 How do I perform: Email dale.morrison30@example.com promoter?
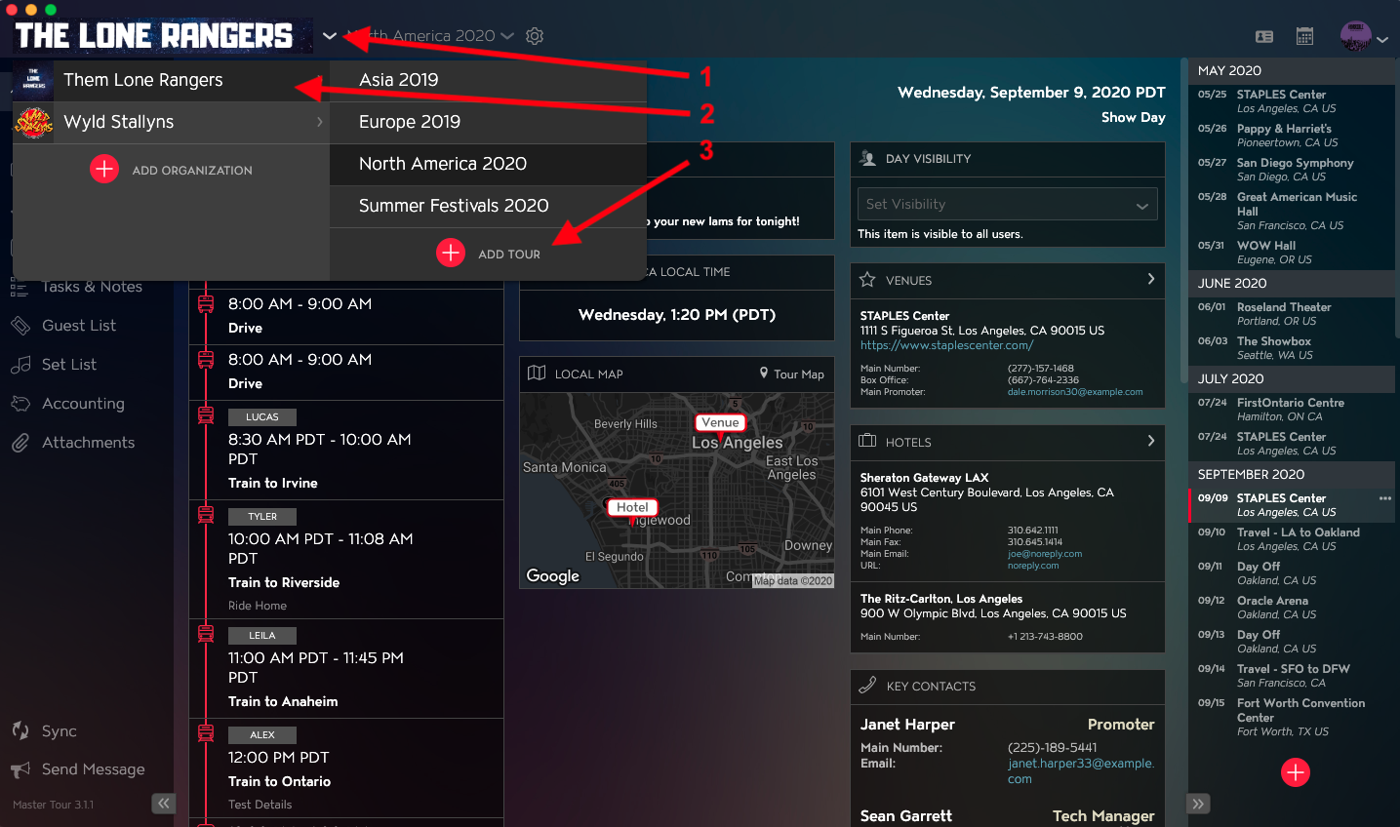tap(1075, 392)
